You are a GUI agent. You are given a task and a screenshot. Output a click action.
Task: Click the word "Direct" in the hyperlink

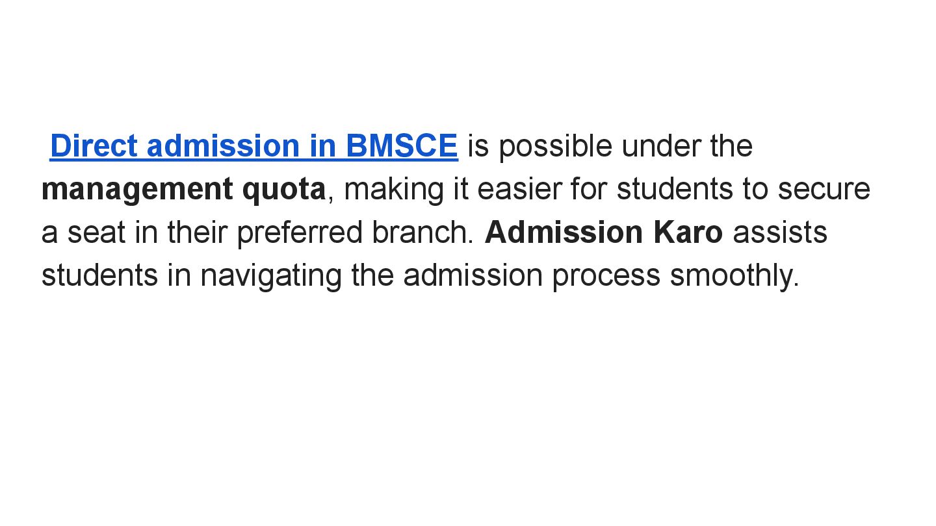coord(94,146)
